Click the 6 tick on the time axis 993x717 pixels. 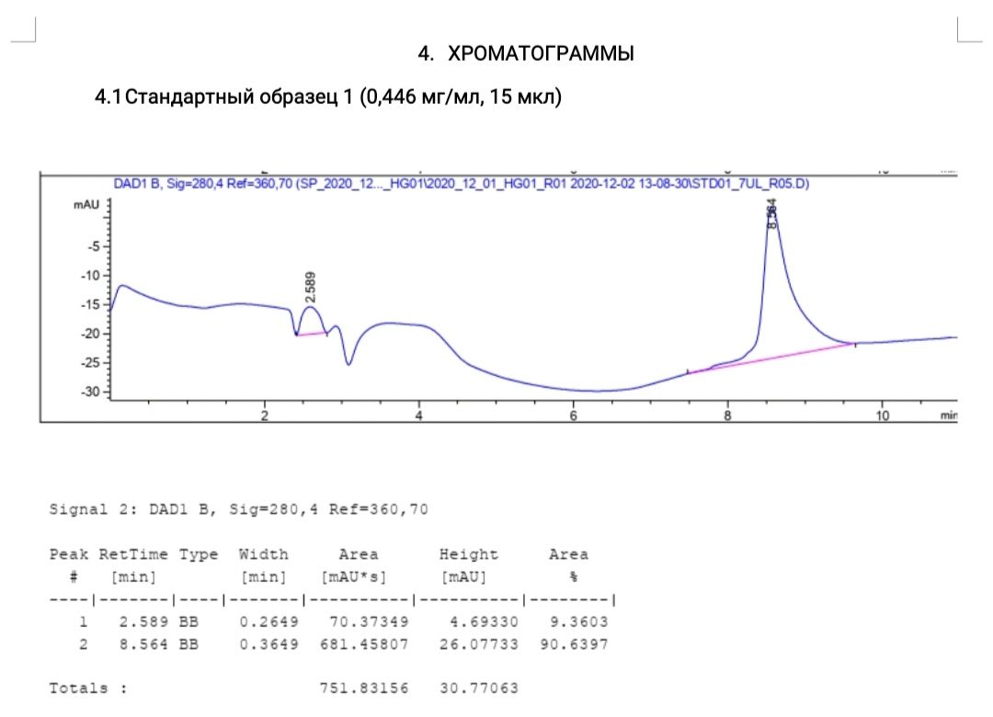point(573,415)
